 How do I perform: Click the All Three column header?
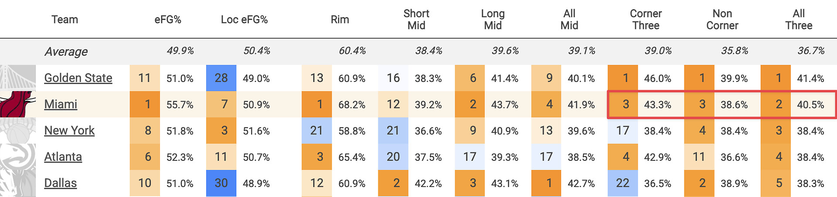click(x=799, y=20)
